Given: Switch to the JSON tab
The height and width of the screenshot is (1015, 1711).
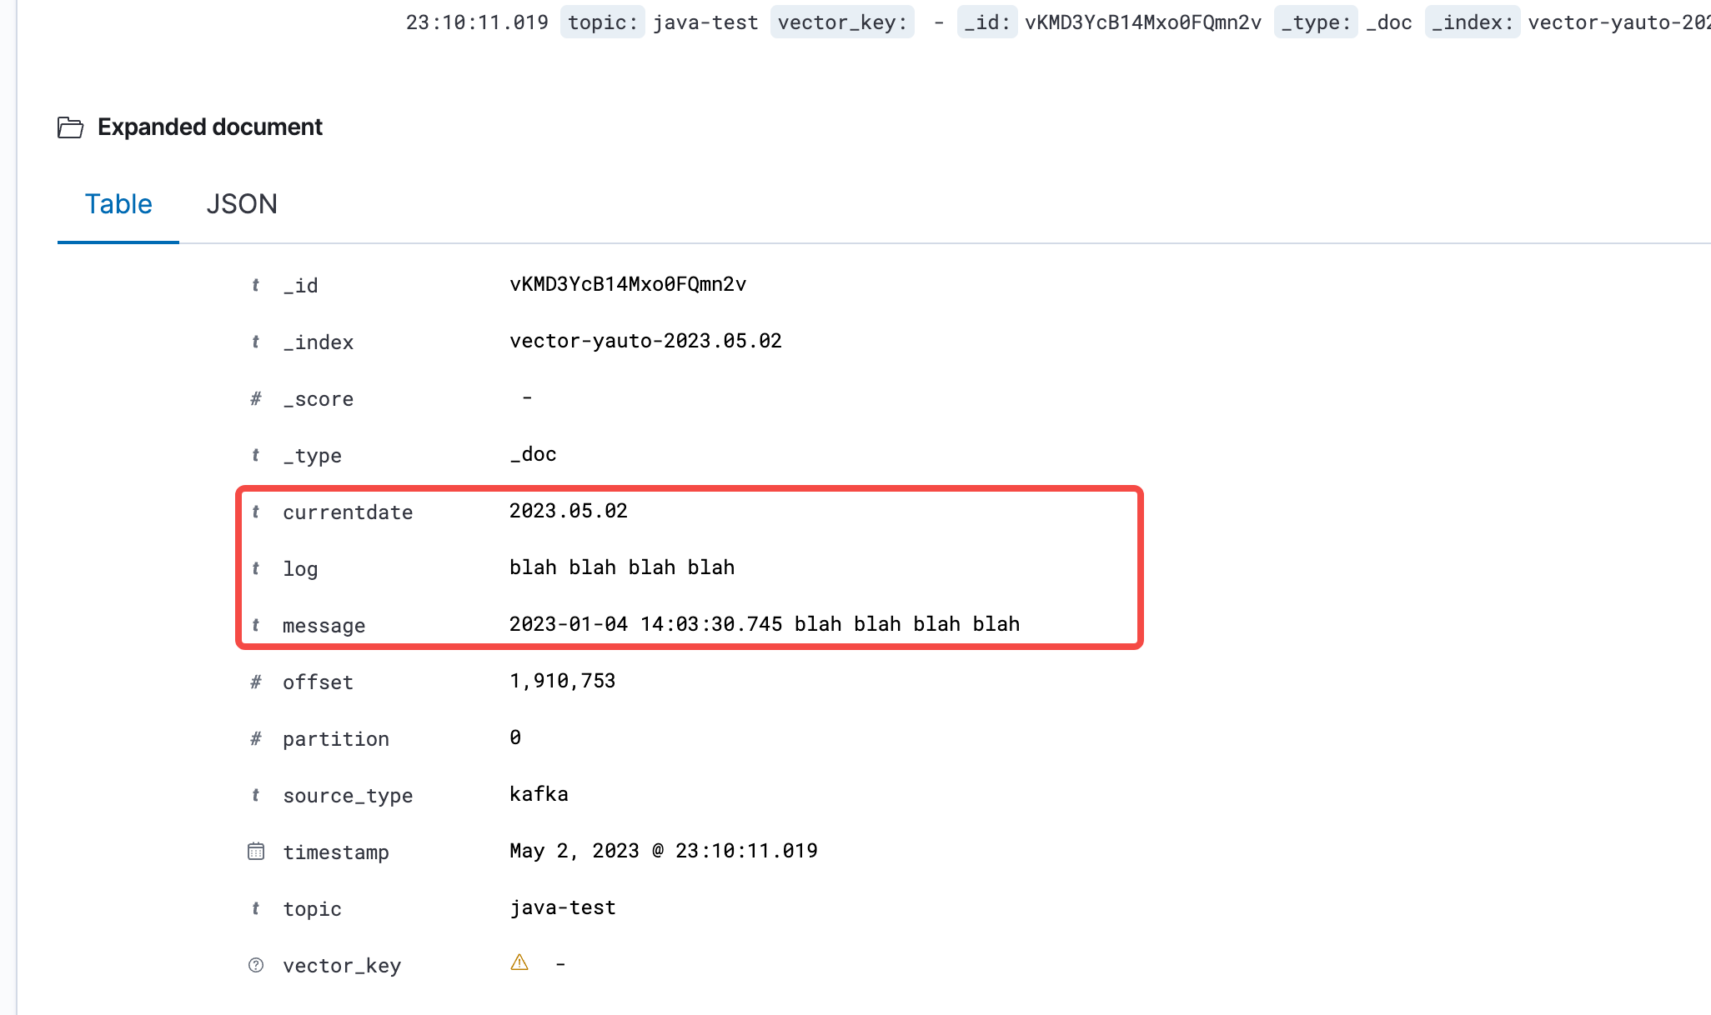Looking at the screenshot, I should [x=242, y=204].
